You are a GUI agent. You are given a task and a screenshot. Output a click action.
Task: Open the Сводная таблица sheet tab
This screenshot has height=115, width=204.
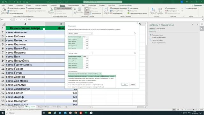click(43, 107)
